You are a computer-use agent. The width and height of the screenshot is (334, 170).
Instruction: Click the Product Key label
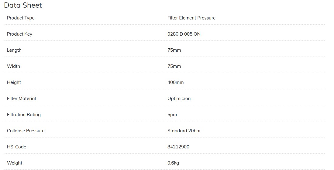[19, 34]
